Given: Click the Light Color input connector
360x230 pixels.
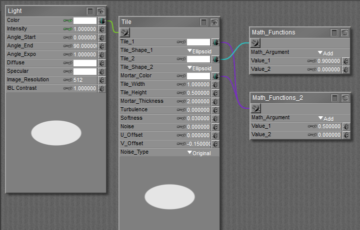Looking at the screenshot, I should tap(102, 21).
